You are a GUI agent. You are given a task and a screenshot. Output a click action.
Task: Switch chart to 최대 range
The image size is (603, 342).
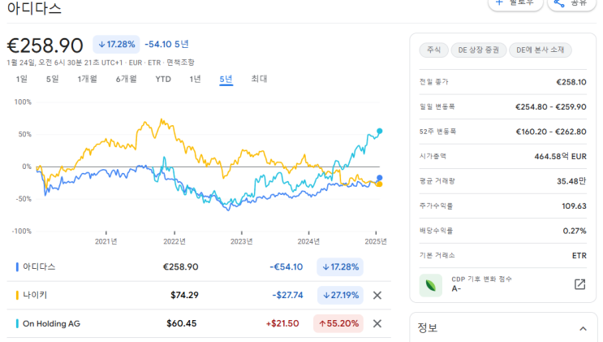pos(259,79)
